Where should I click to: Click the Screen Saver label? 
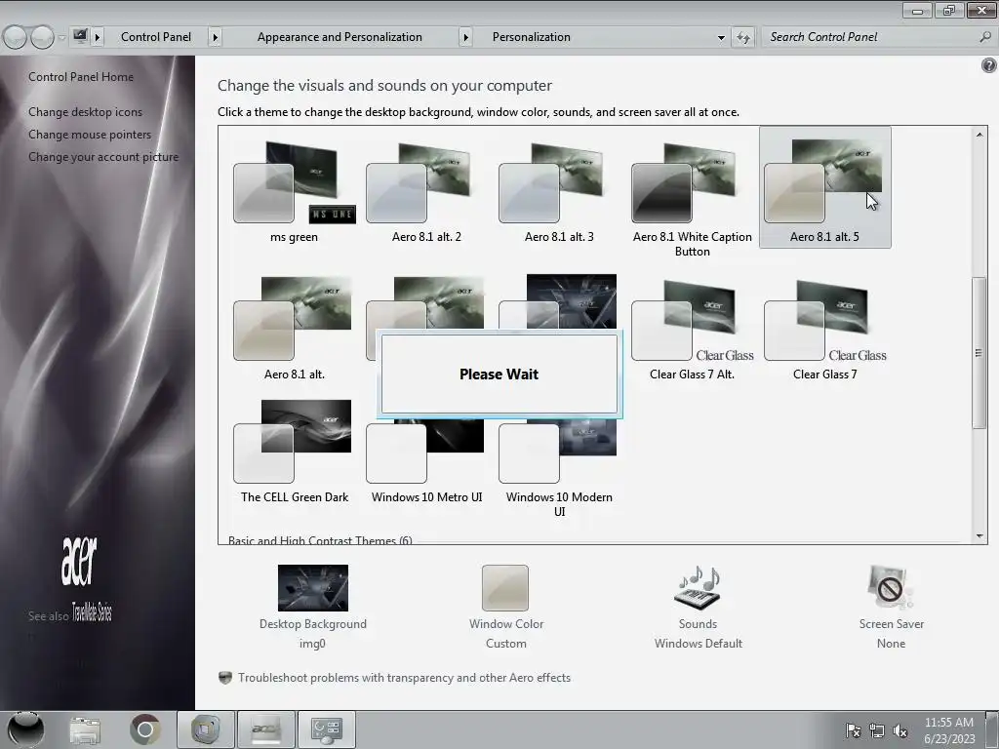(891, 624)
